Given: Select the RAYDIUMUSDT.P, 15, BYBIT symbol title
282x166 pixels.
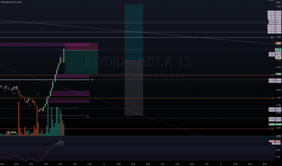Looking at the screenshot, I should point(11,2).
